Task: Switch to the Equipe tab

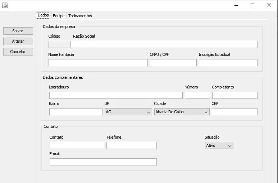Action: [59, 16]
